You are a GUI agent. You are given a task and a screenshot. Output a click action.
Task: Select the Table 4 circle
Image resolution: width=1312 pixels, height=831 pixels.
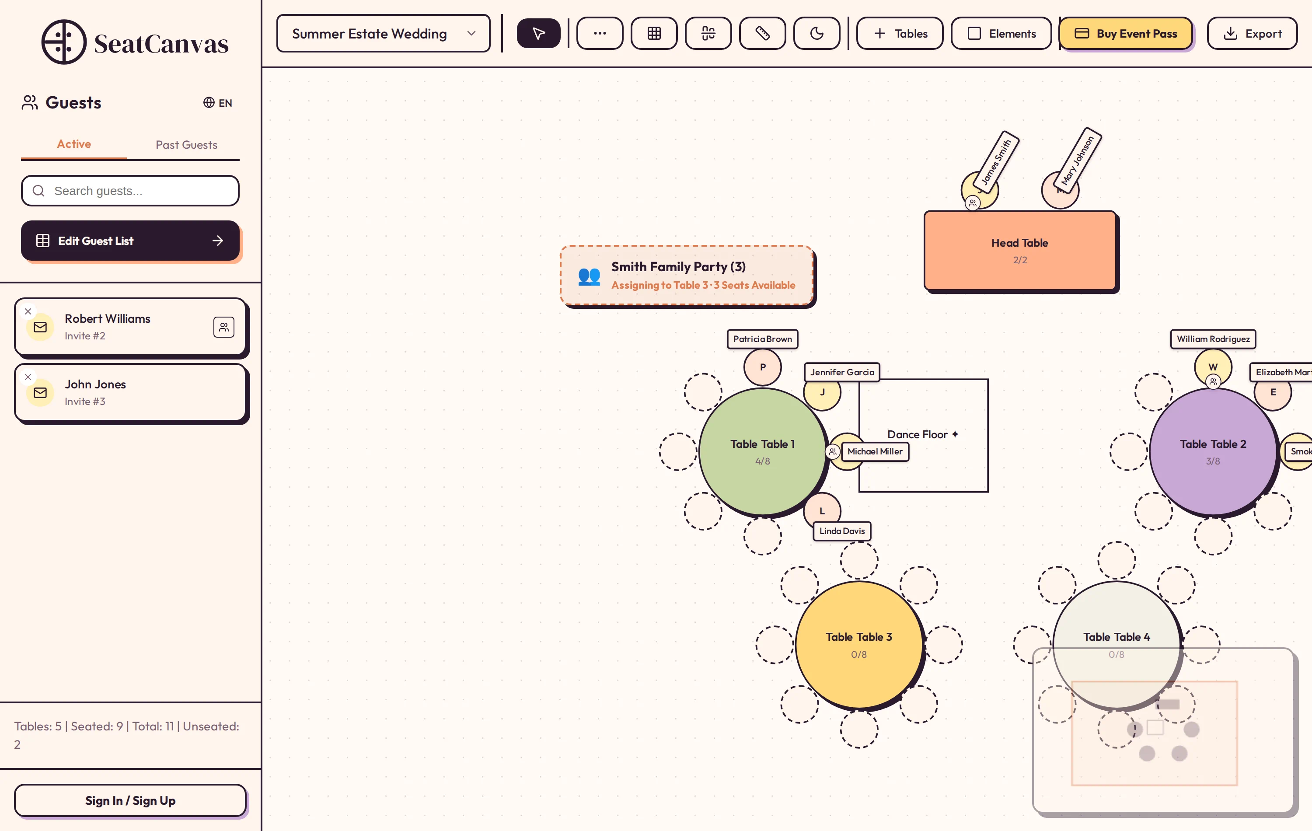1117,645
